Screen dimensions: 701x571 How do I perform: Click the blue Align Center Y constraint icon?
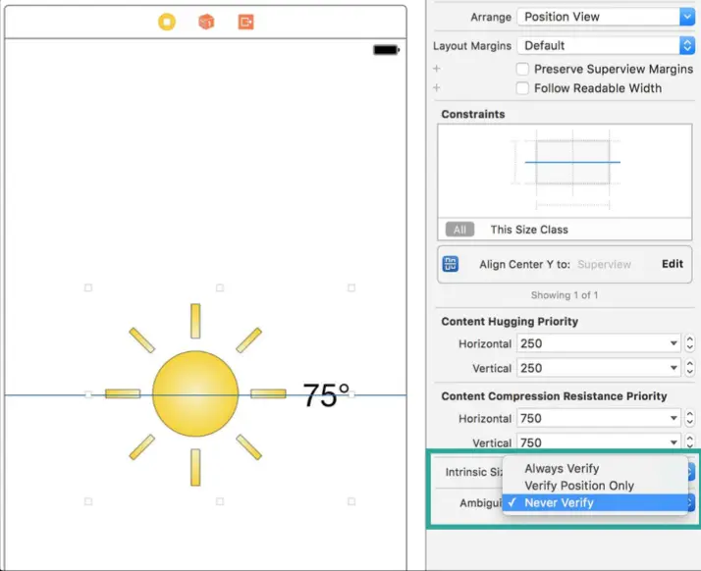pyautogui.click(x=451, y=264)
